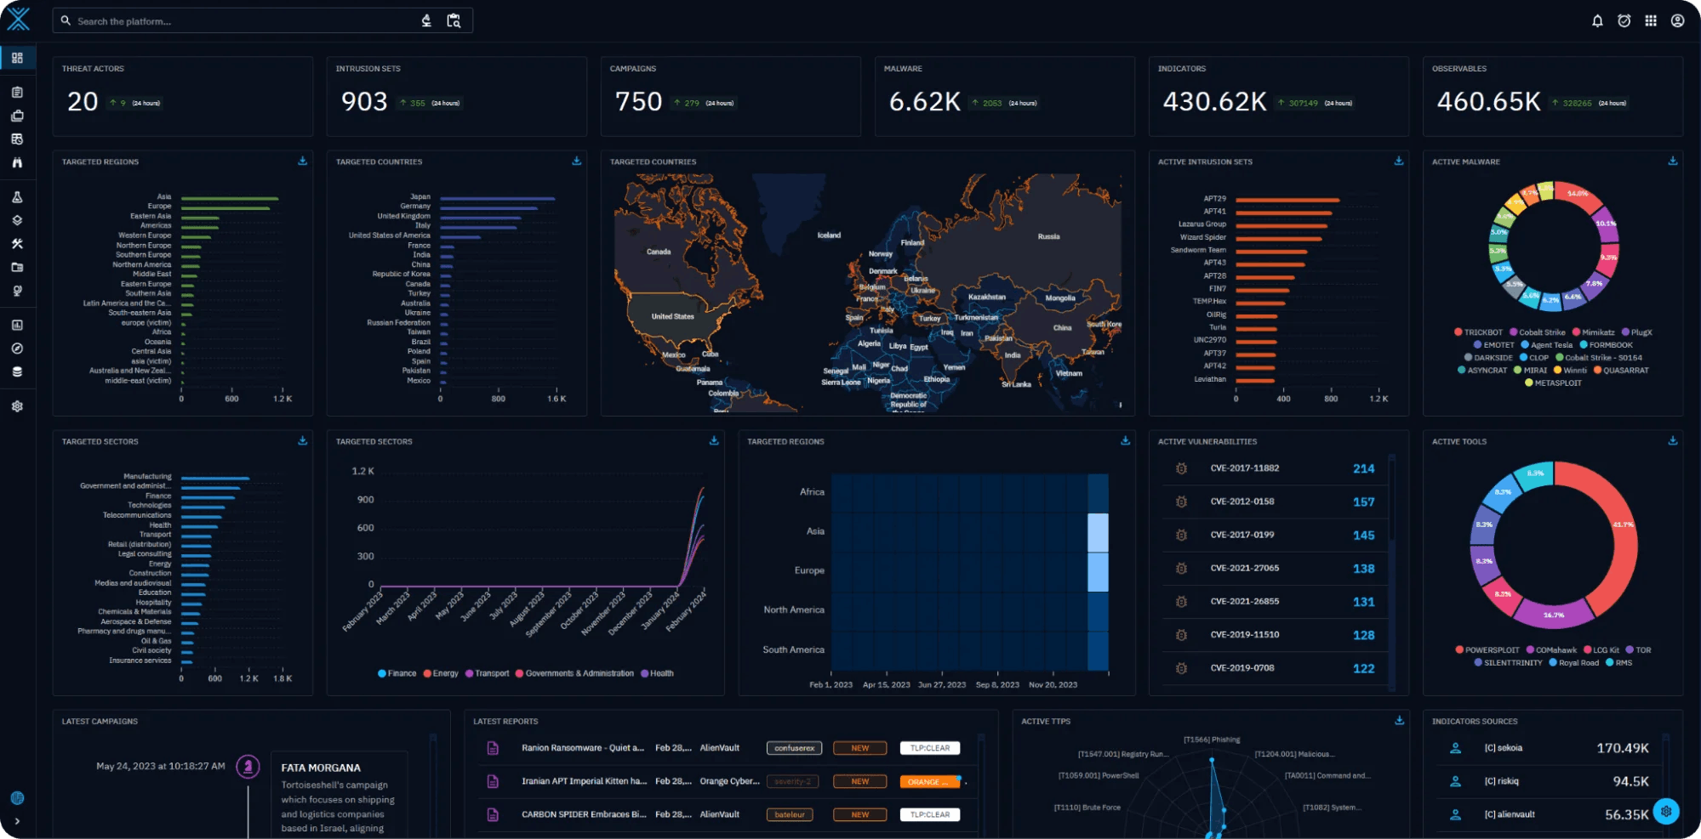Download the Targeted Countries bar chart
This screenshot has height=839, width=1701.
point(576,161)
